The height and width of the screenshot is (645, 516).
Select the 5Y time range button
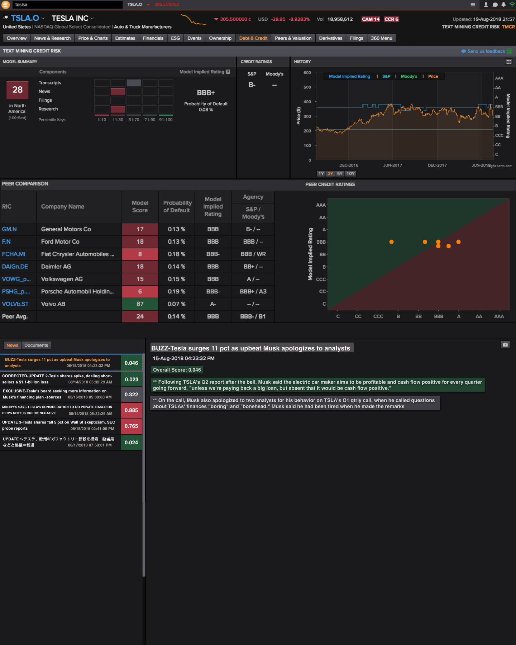(x=340, y=173)
